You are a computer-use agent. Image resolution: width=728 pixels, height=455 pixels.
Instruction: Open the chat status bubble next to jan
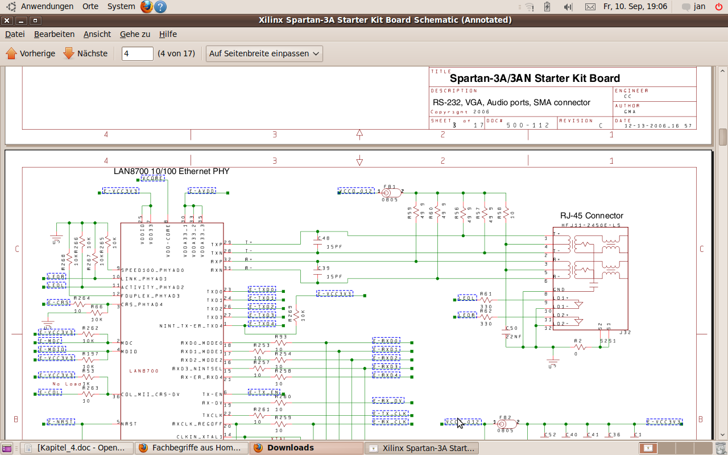click(686, 7)
